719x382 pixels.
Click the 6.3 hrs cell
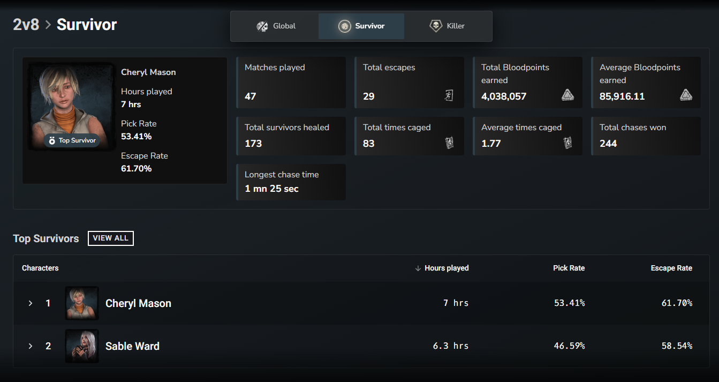click(451, 346)
